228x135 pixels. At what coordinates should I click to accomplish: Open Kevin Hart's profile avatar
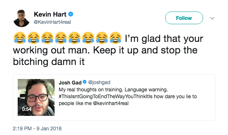[x=21, y=18]
